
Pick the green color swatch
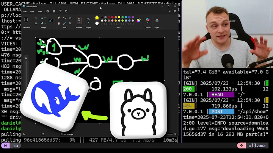(x=122, y=17)
